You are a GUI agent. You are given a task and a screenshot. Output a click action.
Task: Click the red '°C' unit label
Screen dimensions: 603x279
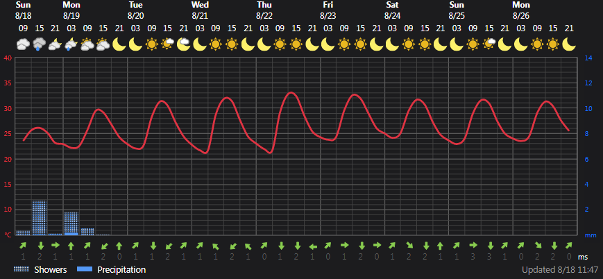click(x=8, y=235)
